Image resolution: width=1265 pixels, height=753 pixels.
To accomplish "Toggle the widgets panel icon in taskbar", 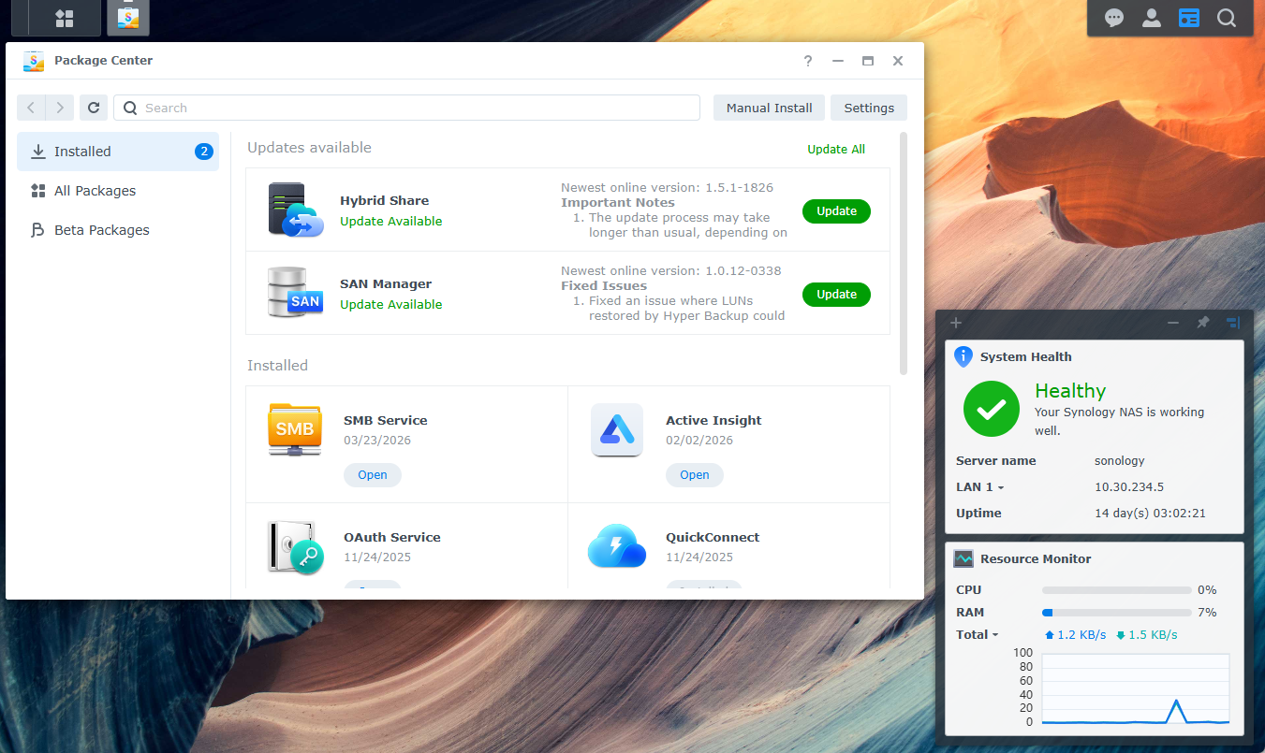I will (1189, 18).
